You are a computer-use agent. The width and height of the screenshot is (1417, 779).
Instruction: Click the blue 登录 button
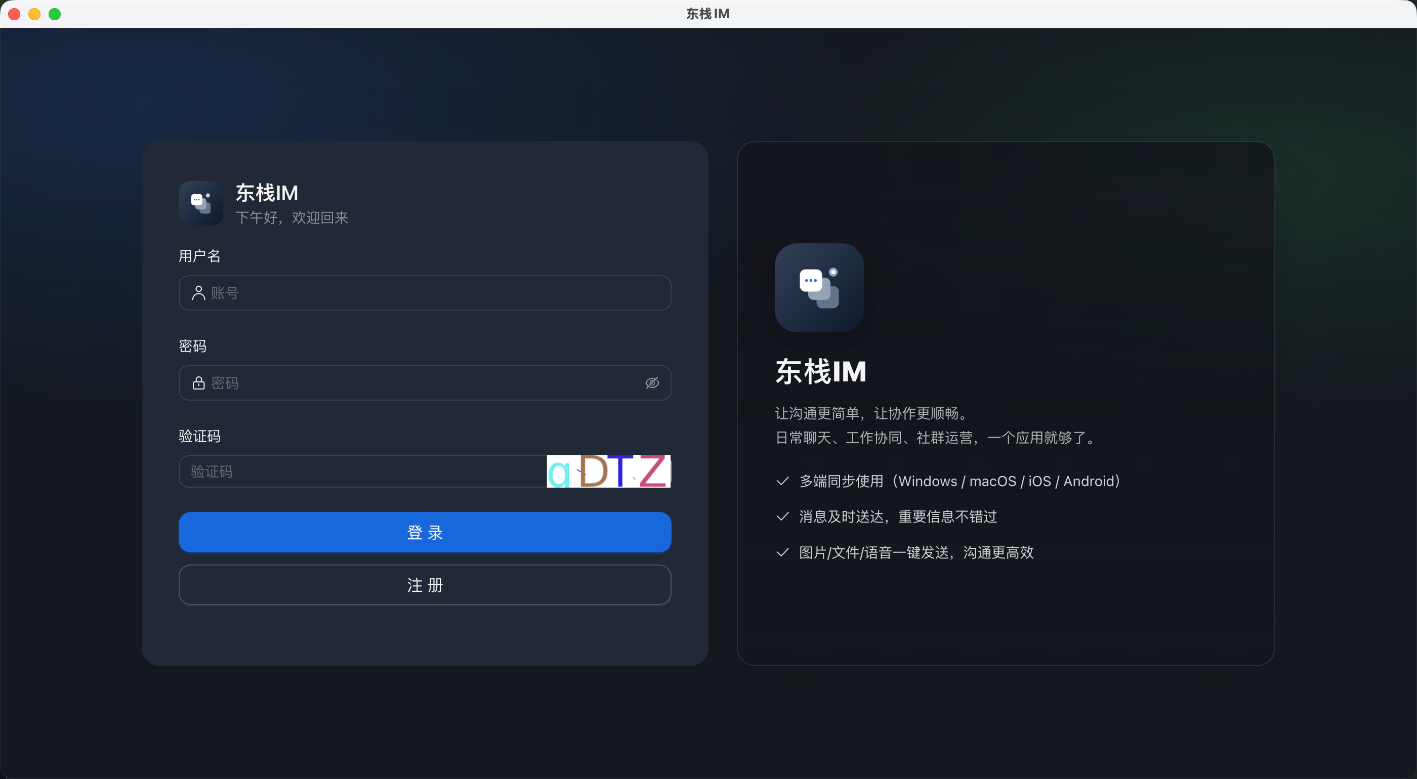click(425, 532)
